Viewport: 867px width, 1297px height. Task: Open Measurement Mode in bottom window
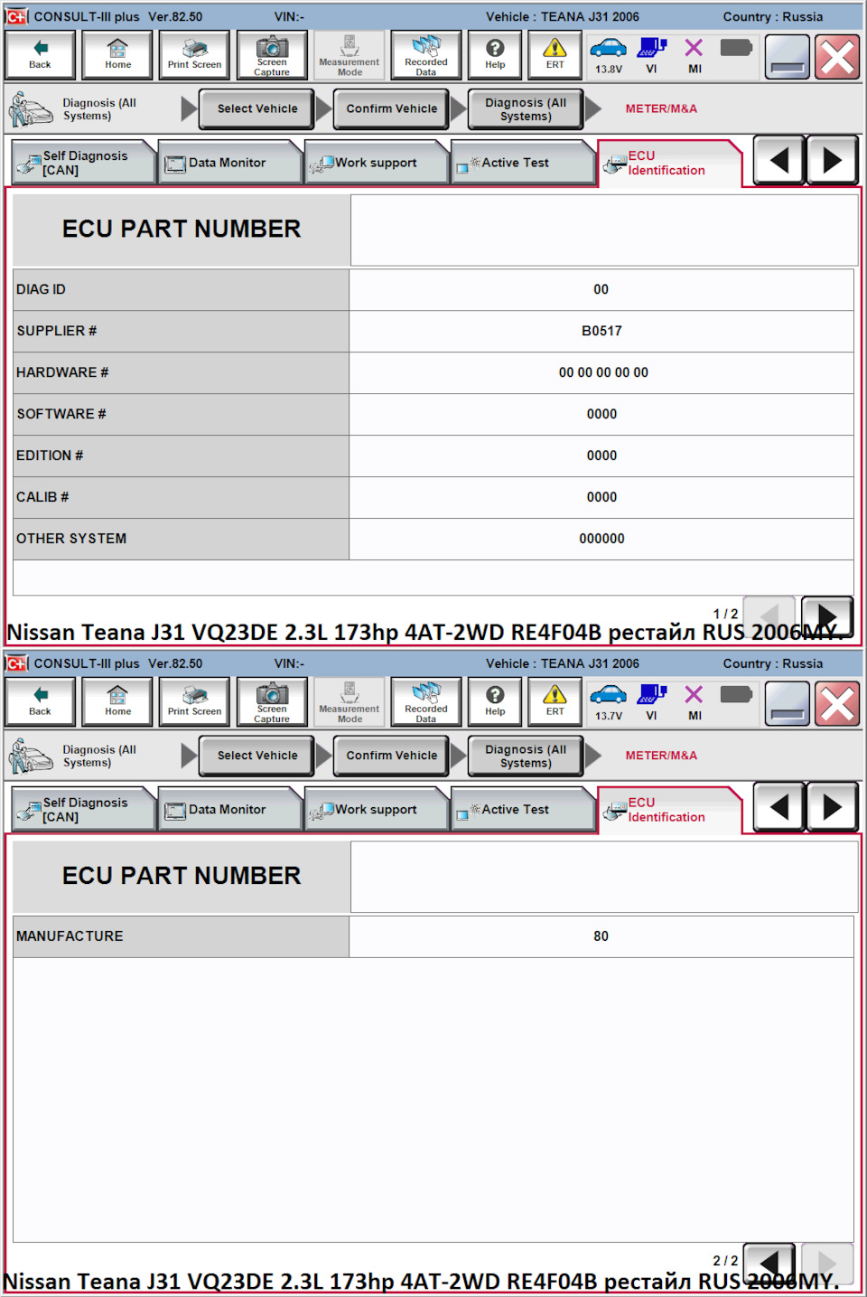coord(350,701)
